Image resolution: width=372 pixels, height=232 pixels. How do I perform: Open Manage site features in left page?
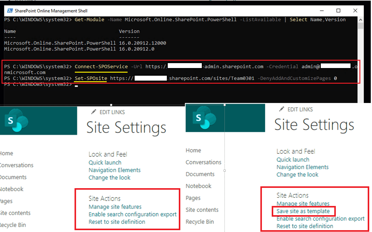point(115,207)
